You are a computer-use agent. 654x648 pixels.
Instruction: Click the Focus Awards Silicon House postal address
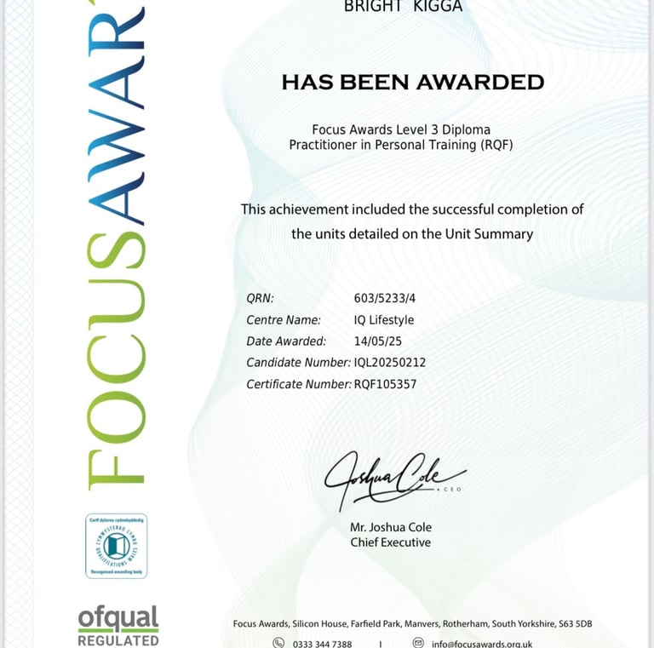coord(412,624)
